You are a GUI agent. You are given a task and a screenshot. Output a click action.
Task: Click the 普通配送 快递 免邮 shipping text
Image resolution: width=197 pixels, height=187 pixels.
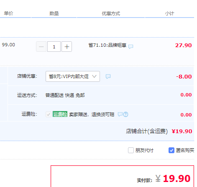65,95
